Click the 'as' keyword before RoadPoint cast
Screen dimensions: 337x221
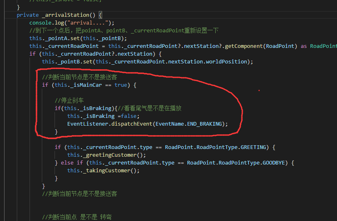pyautogui.click(x=304, y=46)
